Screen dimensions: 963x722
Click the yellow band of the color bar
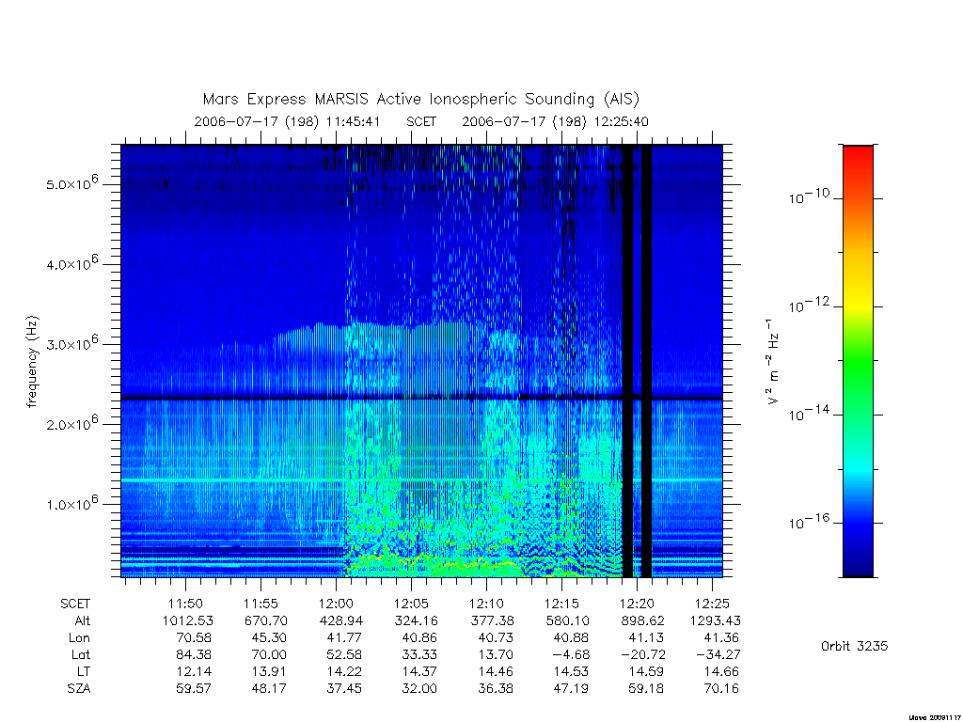pos(858,301)
